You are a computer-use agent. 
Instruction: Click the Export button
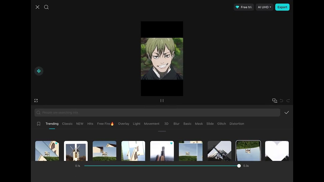pos(282,7)
